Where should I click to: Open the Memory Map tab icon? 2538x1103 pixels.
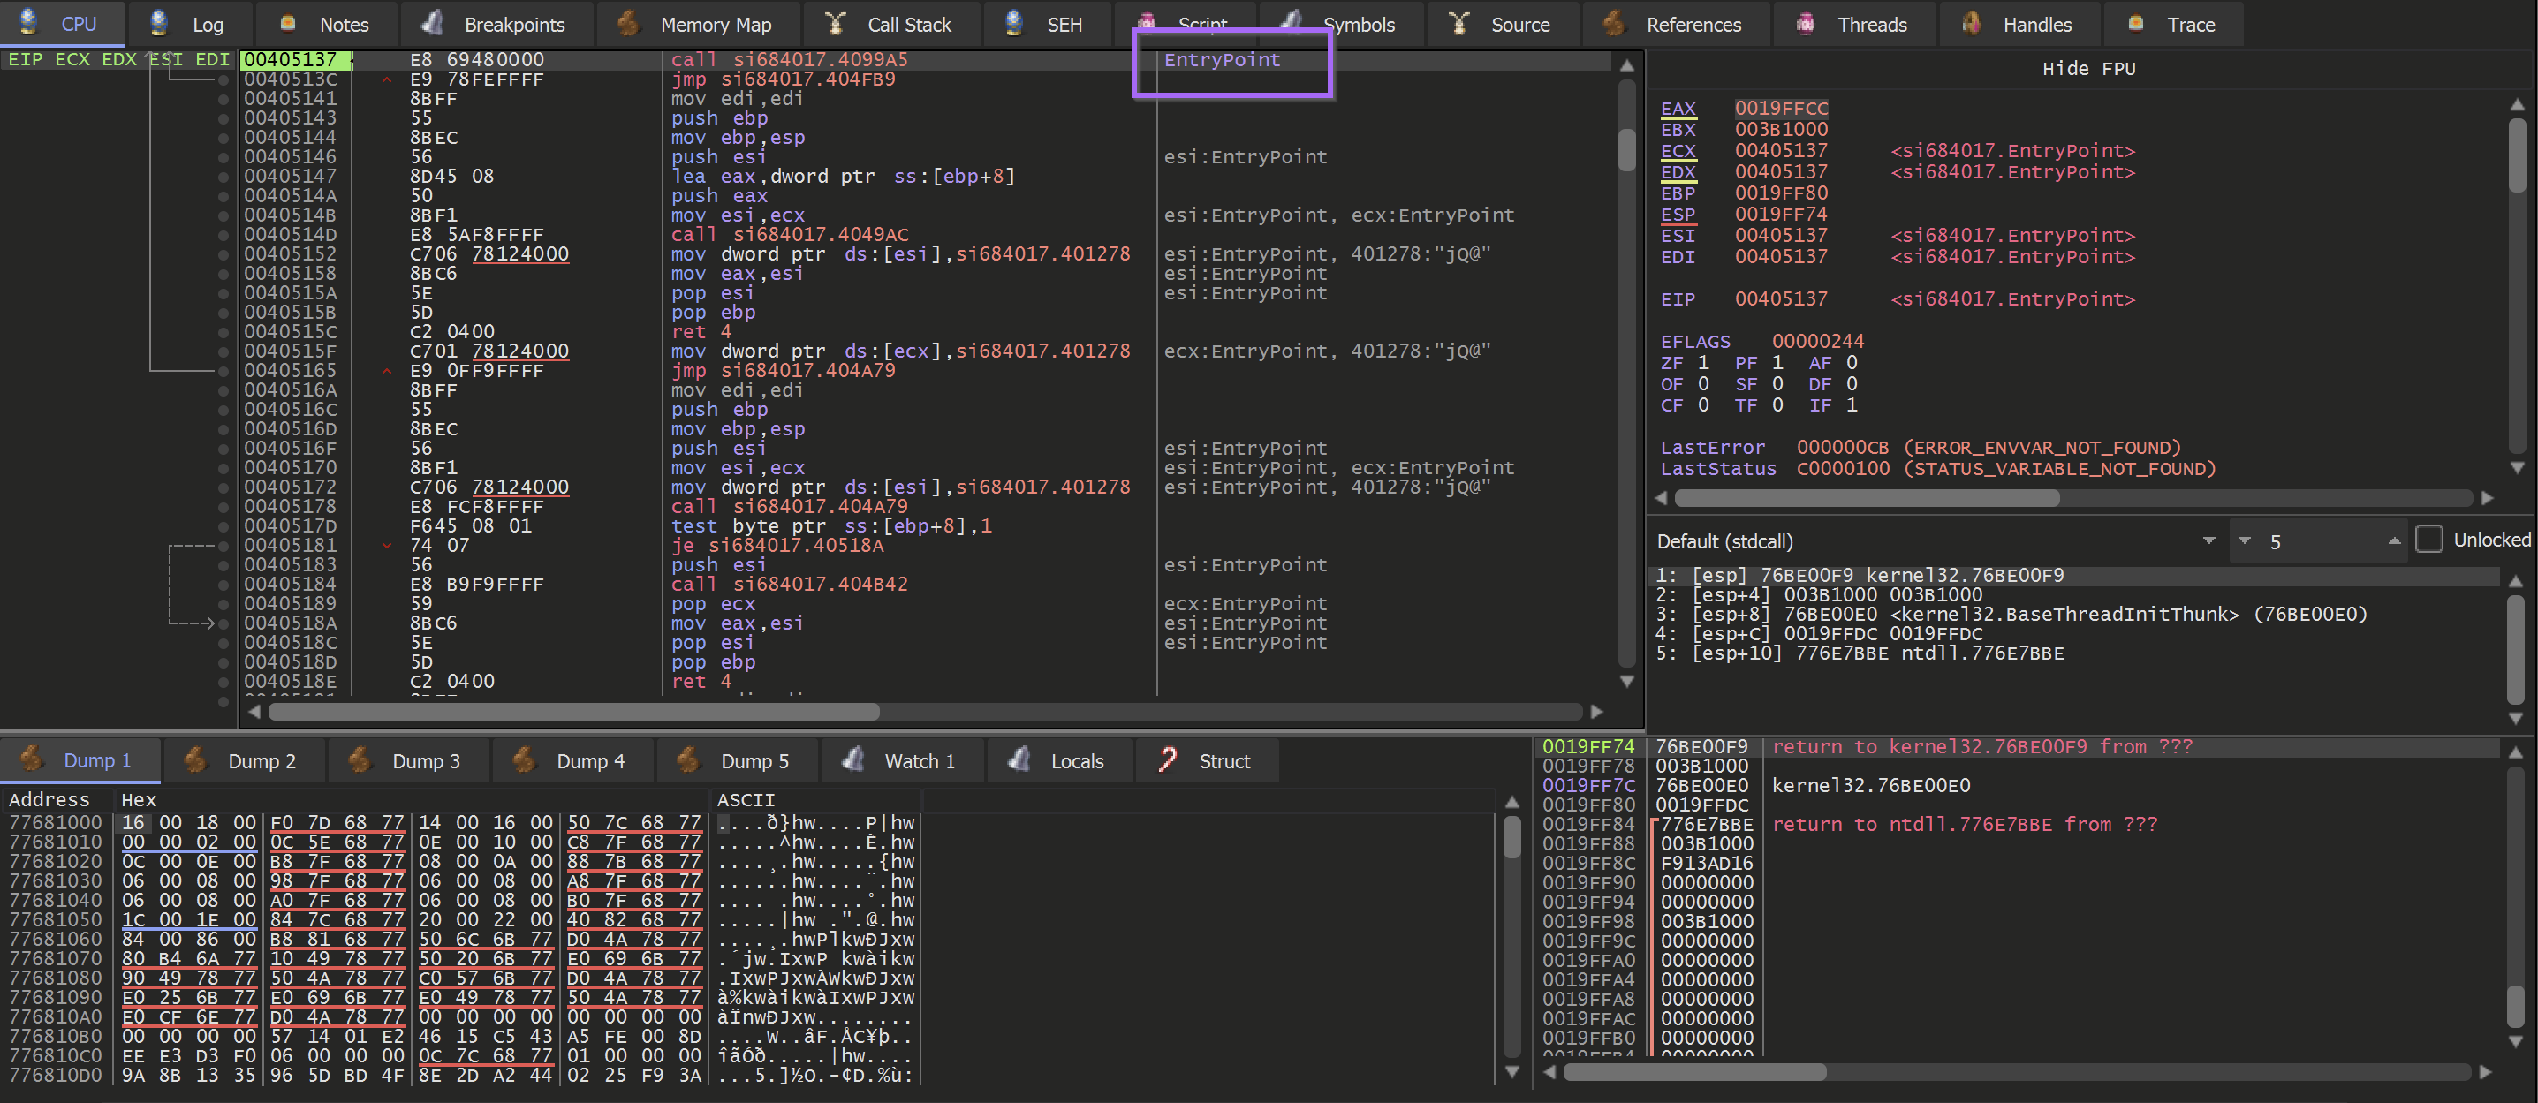[699, 24]
